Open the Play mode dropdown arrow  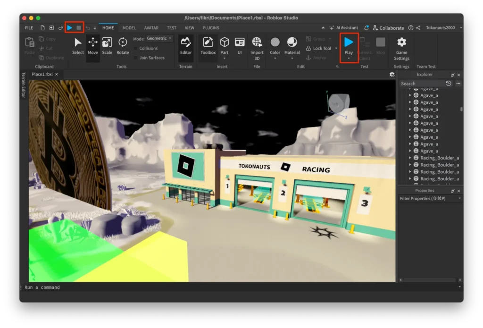click(x=349, y=58)
